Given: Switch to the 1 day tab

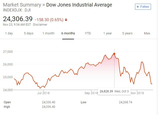Looking at the screenshot, I should [9, 33].
